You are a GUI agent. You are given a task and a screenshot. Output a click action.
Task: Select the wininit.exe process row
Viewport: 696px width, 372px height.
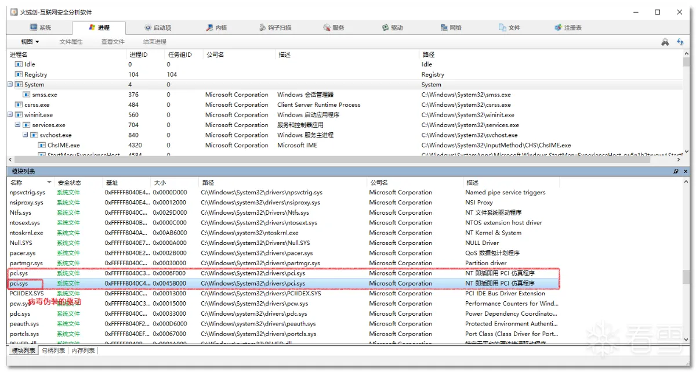coord(345,115)
